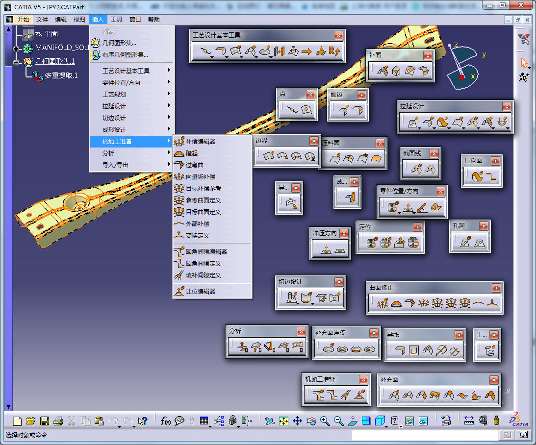Select 向量场补偿 menu entry
This screenshot has width=536, height=445.
212,176
